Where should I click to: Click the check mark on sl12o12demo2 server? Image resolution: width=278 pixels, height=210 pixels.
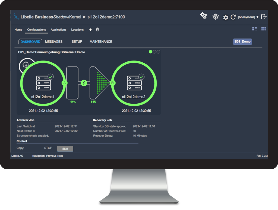tap(141, 77)
